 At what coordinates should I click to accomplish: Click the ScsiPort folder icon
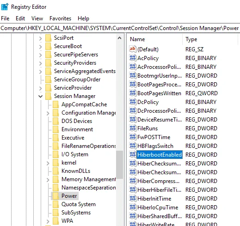pyautogui.click(x=48, y=38)
